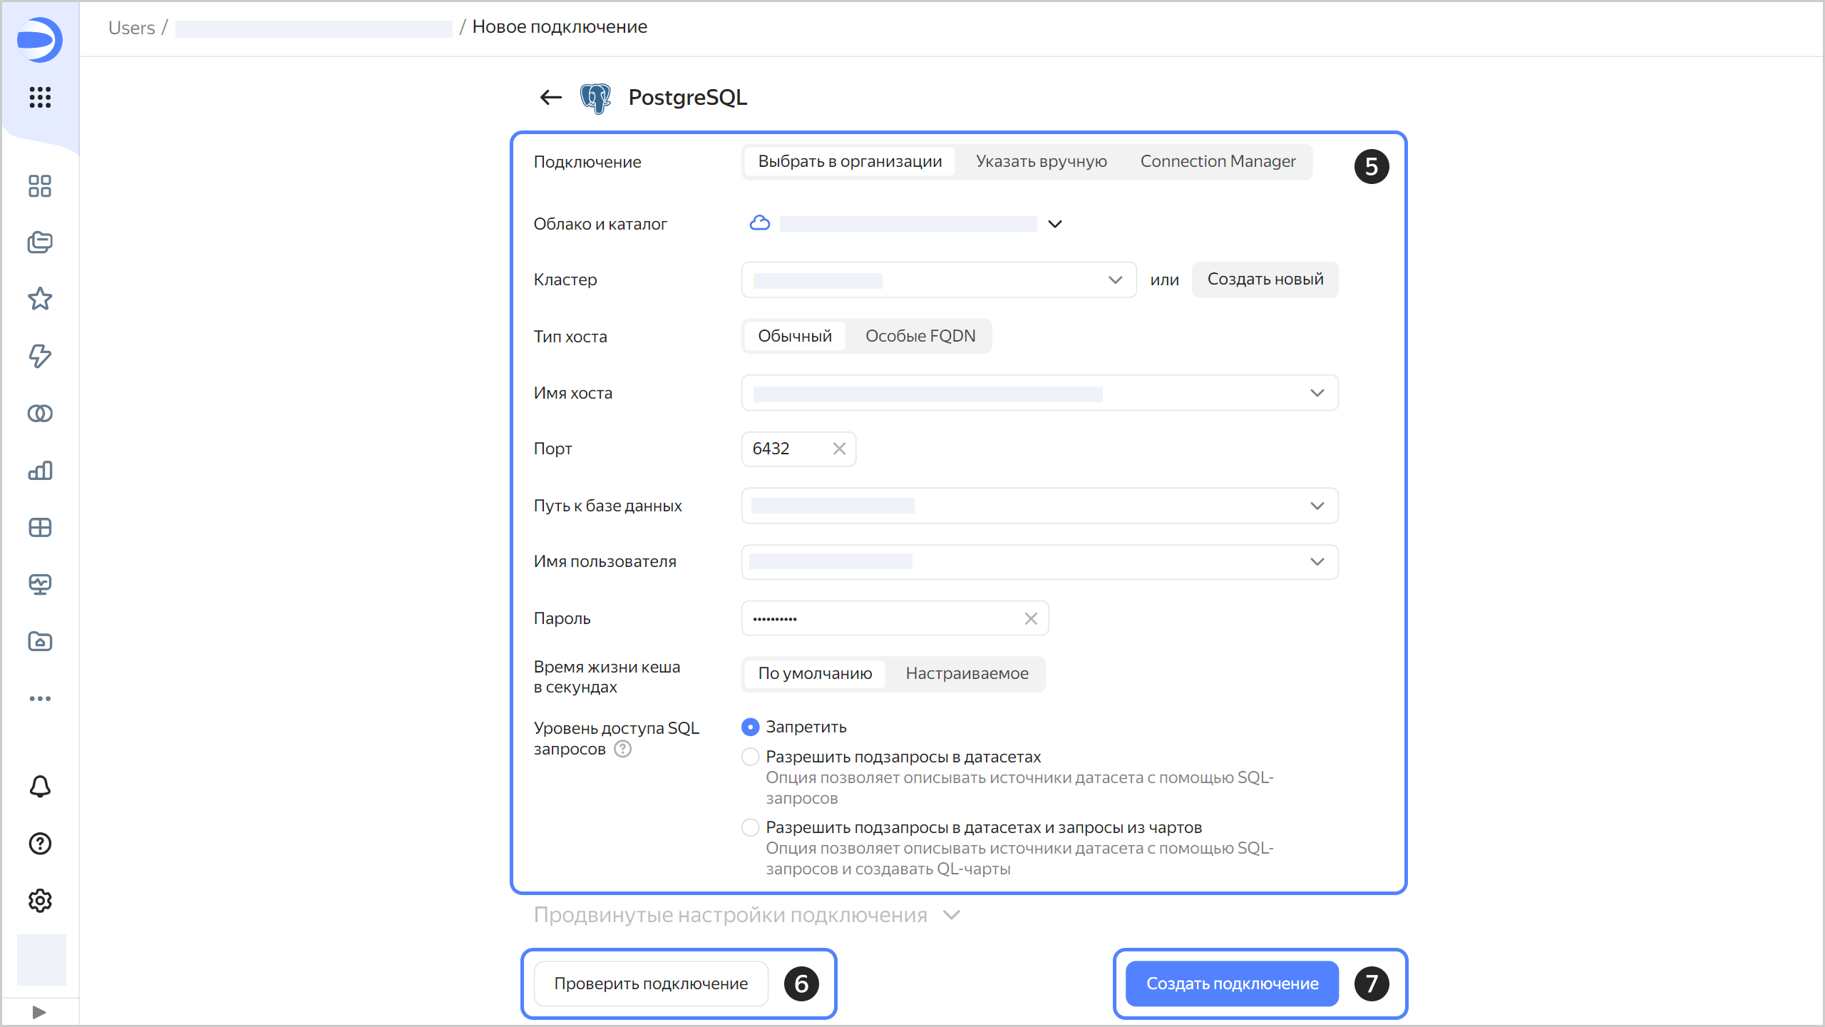The height and width of the screenshot is (1027, 1825).
Task: Click into the Пароль input field
Action: [884, 618]
